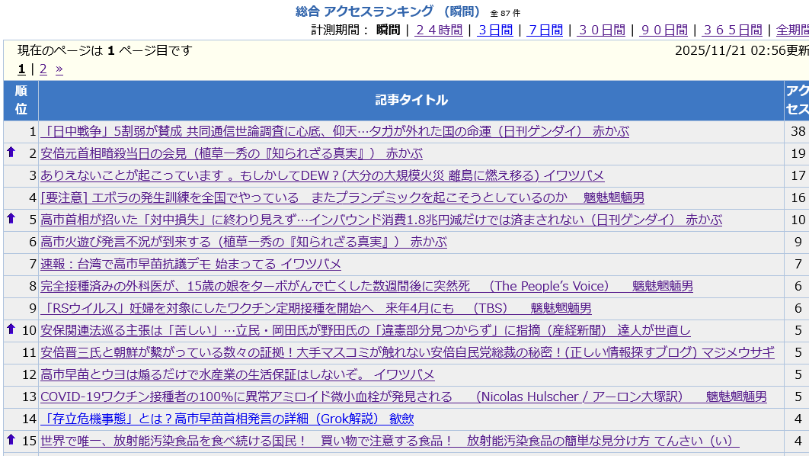The image size is (809, 456).
Task: Open article on 台湾で高市早苗抗議デモ
Action: (190, 264)
